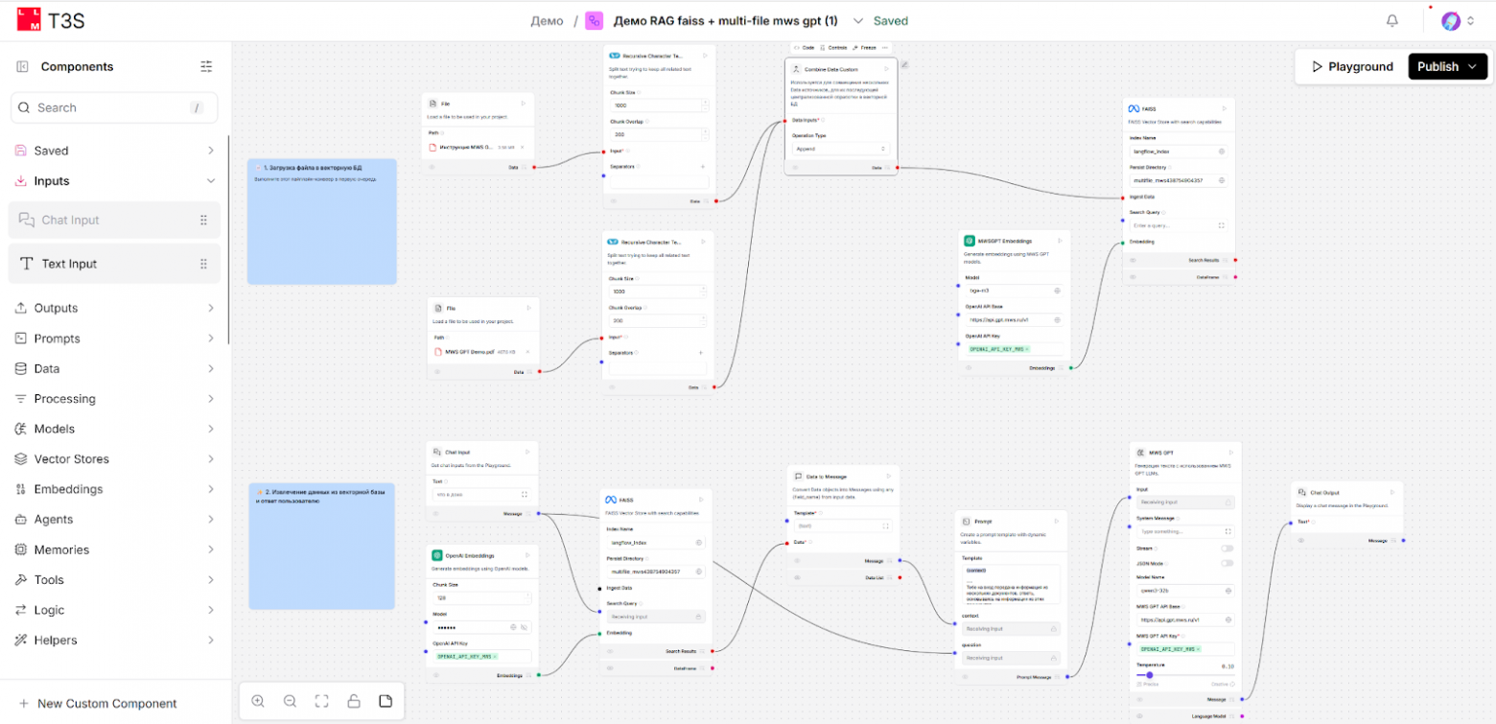The height and width of the screenshot is (724, 1496).
Task: Go to the Демо folder breadcrumb
Action: 547,21
